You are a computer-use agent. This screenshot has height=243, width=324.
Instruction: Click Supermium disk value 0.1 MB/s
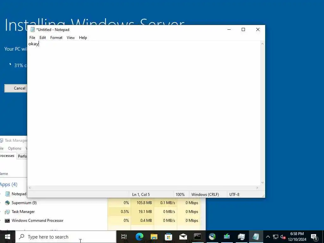(168, 203)
